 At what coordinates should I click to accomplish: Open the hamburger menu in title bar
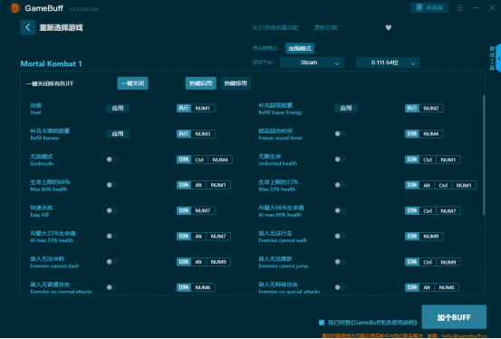[x=460, y=7]
